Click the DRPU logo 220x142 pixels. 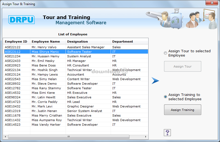click(x=21, y=20)
